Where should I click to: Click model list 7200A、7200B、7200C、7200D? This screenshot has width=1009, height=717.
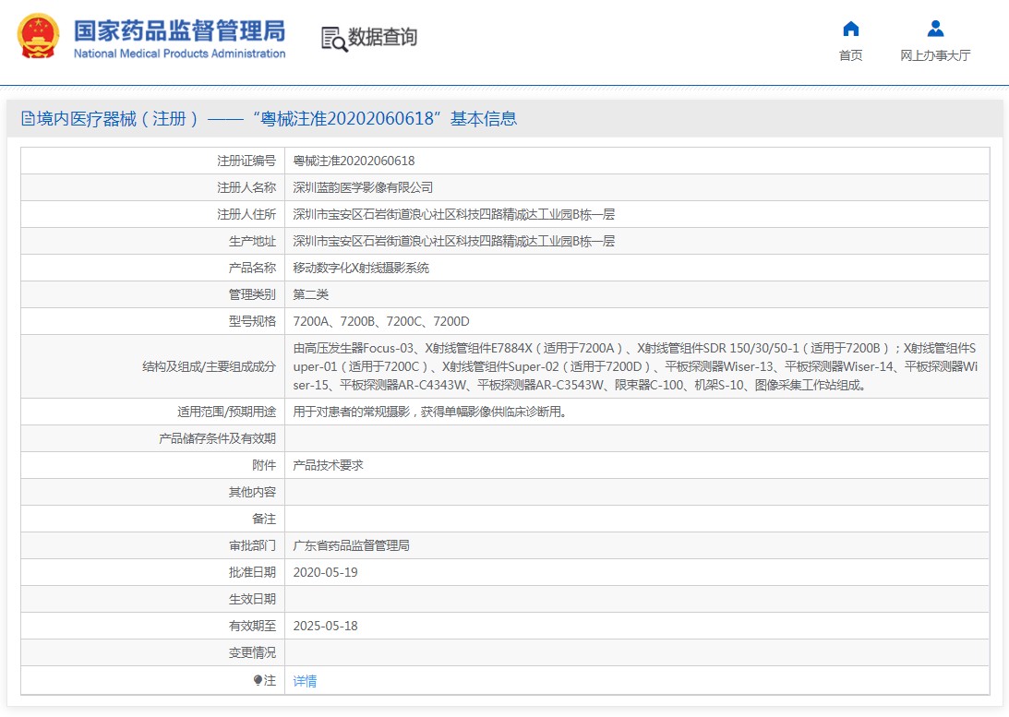click(381, 321)
